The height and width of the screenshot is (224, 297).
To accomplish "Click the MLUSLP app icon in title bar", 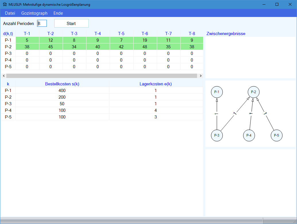I will point(5,5).
